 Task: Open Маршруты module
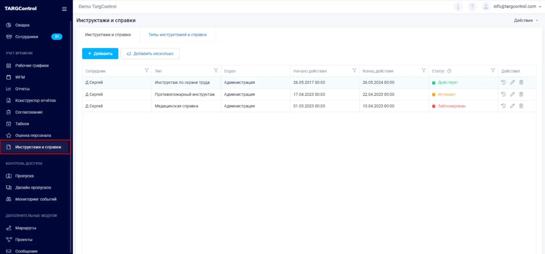35,228
